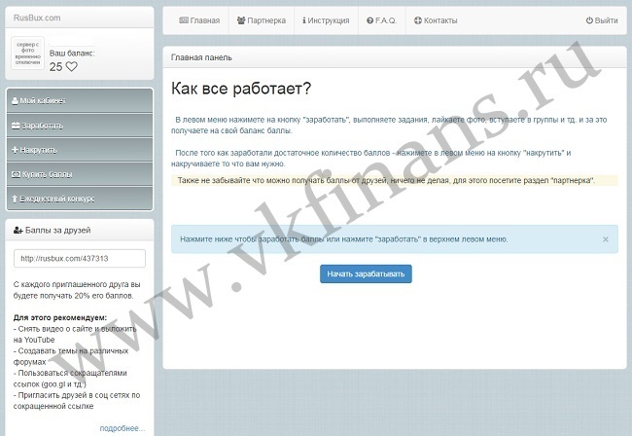632x436 pixels.
Task: Open the подробнее... link
Action: coord(123,428)
